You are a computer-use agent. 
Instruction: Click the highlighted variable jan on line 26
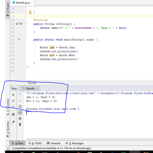52,47
